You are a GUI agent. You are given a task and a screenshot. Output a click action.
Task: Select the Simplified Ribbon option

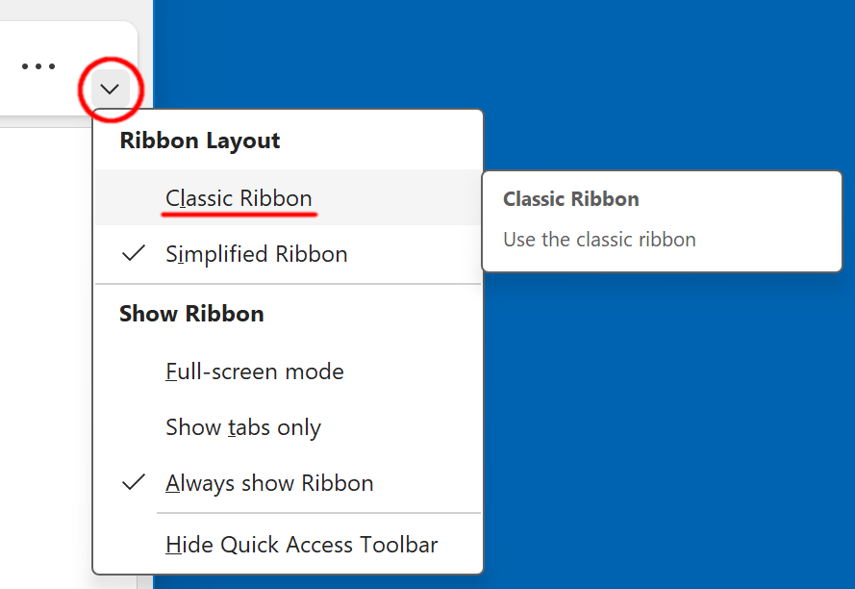point(256,254)
